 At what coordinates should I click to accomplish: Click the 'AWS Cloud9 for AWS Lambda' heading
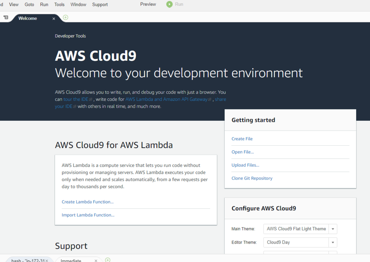(114, 145)
